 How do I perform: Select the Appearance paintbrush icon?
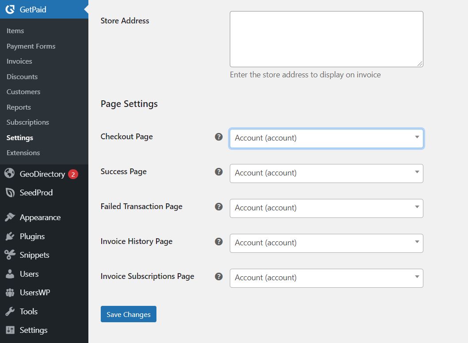coord(10,217)
